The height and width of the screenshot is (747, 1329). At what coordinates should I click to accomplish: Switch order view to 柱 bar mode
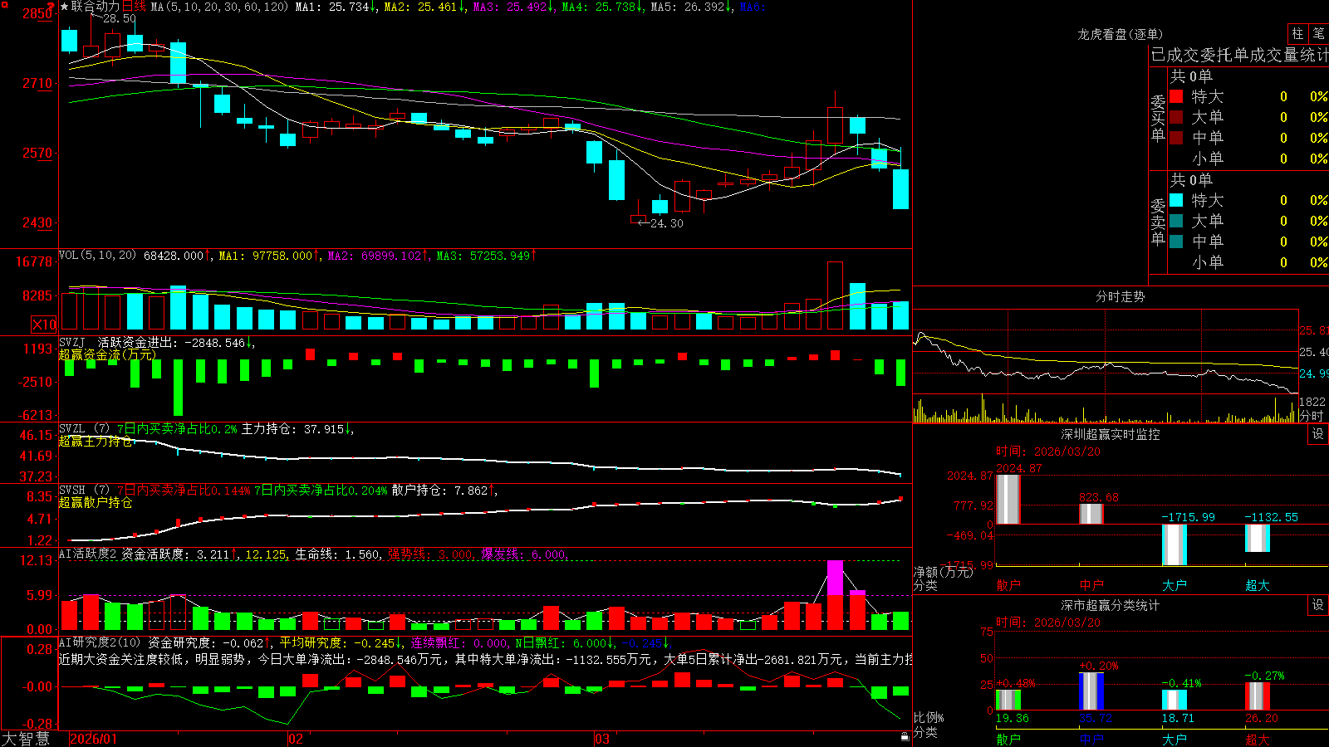click(1297, 33)
